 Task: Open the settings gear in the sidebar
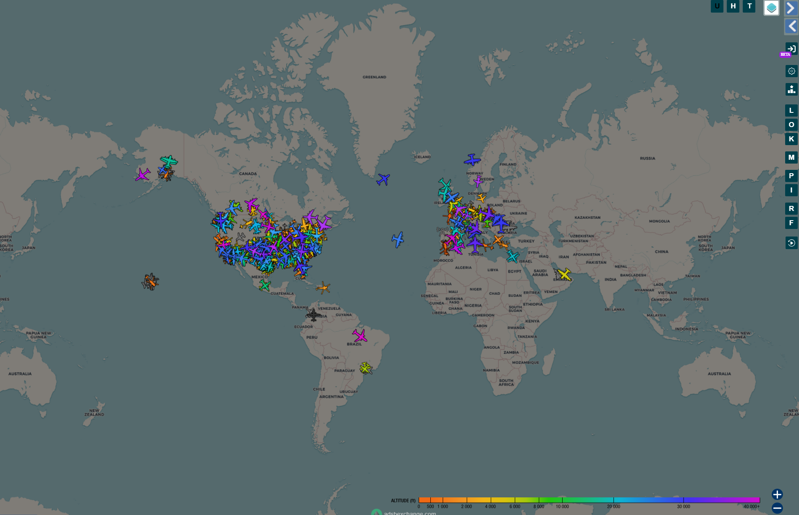tap(791, 71)
